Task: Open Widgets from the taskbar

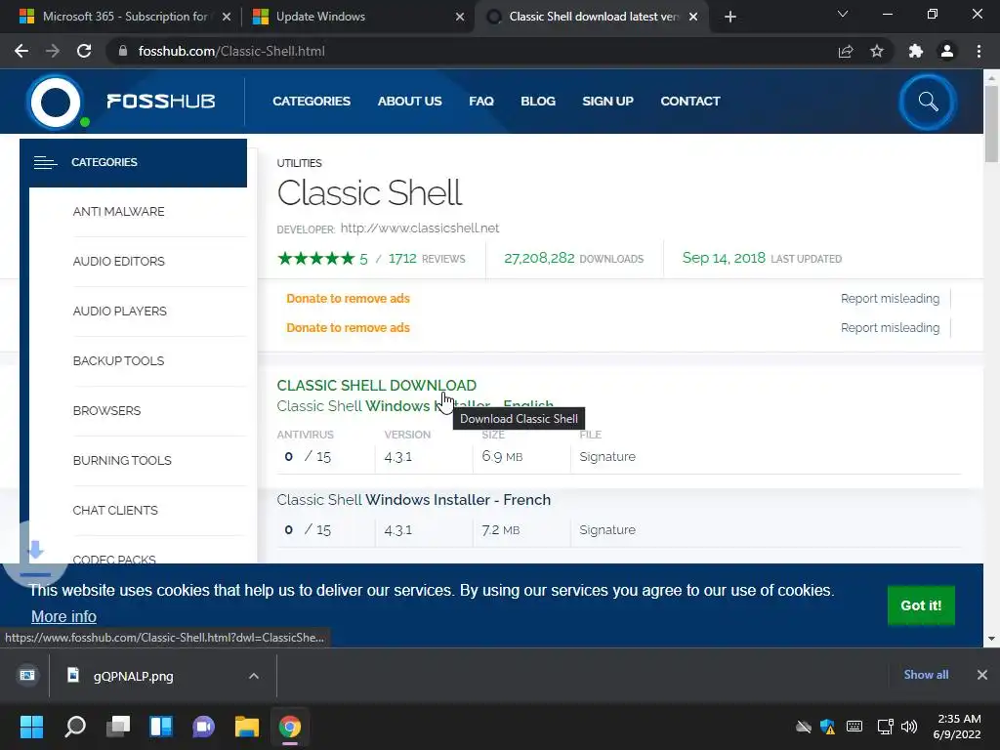Action: pos(161,727)
